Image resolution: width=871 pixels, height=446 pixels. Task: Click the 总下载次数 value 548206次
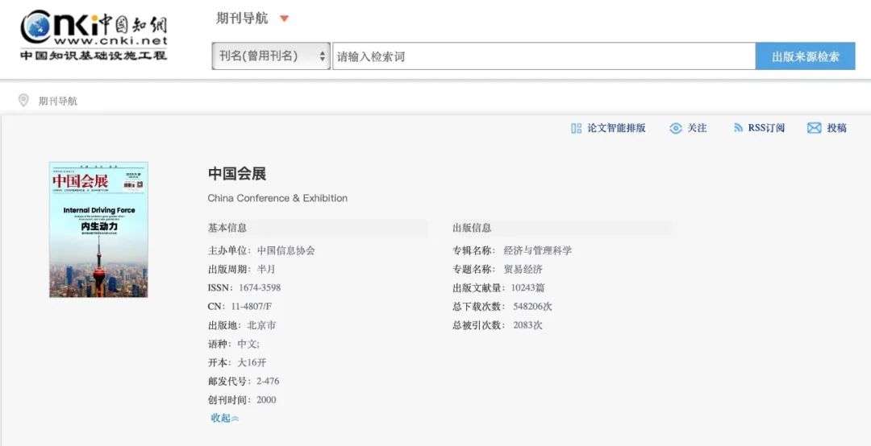pos(533,307)
